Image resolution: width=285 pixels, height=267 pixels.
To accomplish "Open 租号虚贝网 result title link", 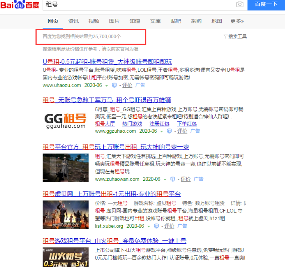I will tap(112, 194).
